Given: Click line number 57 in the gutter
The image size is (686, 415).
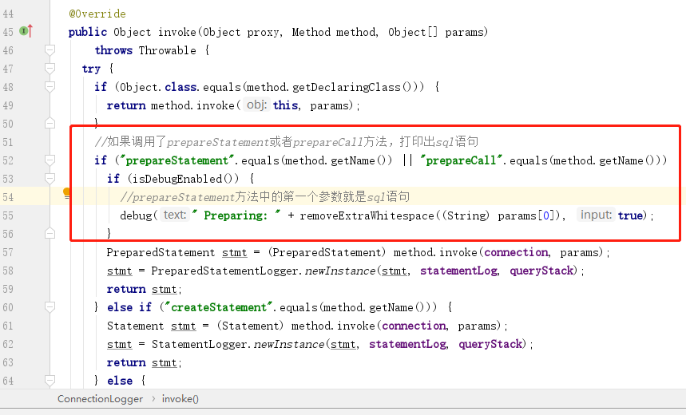Looking at the screenshot, I should pos(8,252).
